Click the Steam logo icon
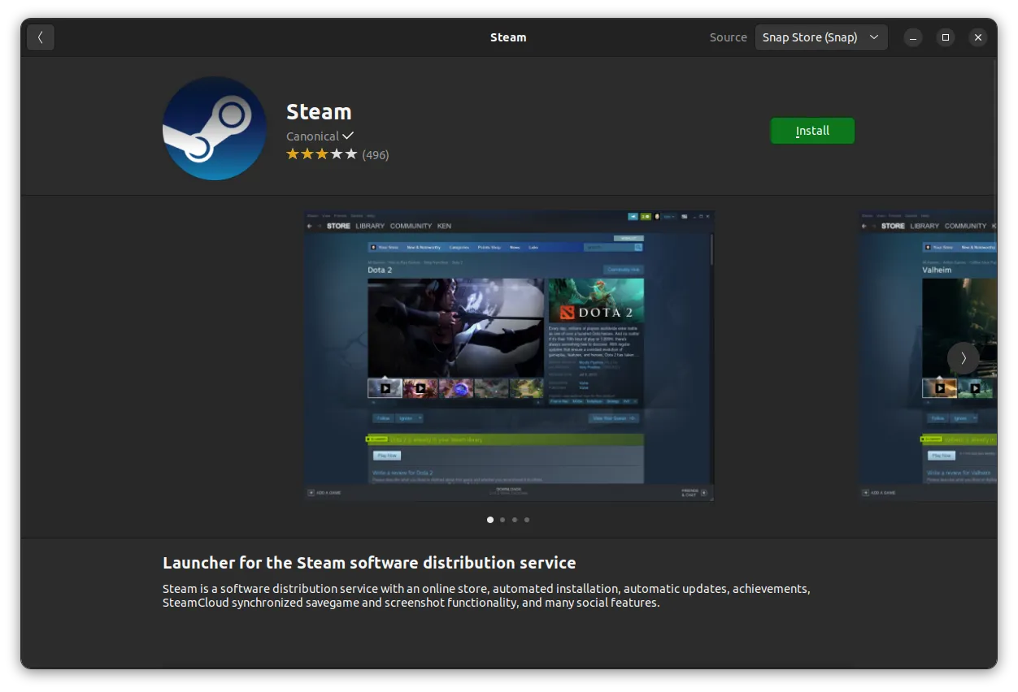The width and height of the screenshot is (1018, 692). [215, 128]
